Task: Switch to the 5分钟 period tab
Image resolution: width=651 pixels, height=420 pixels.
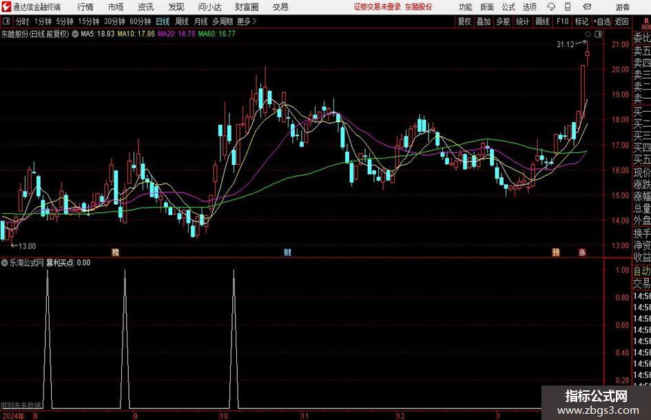Action: pos(65,21)
